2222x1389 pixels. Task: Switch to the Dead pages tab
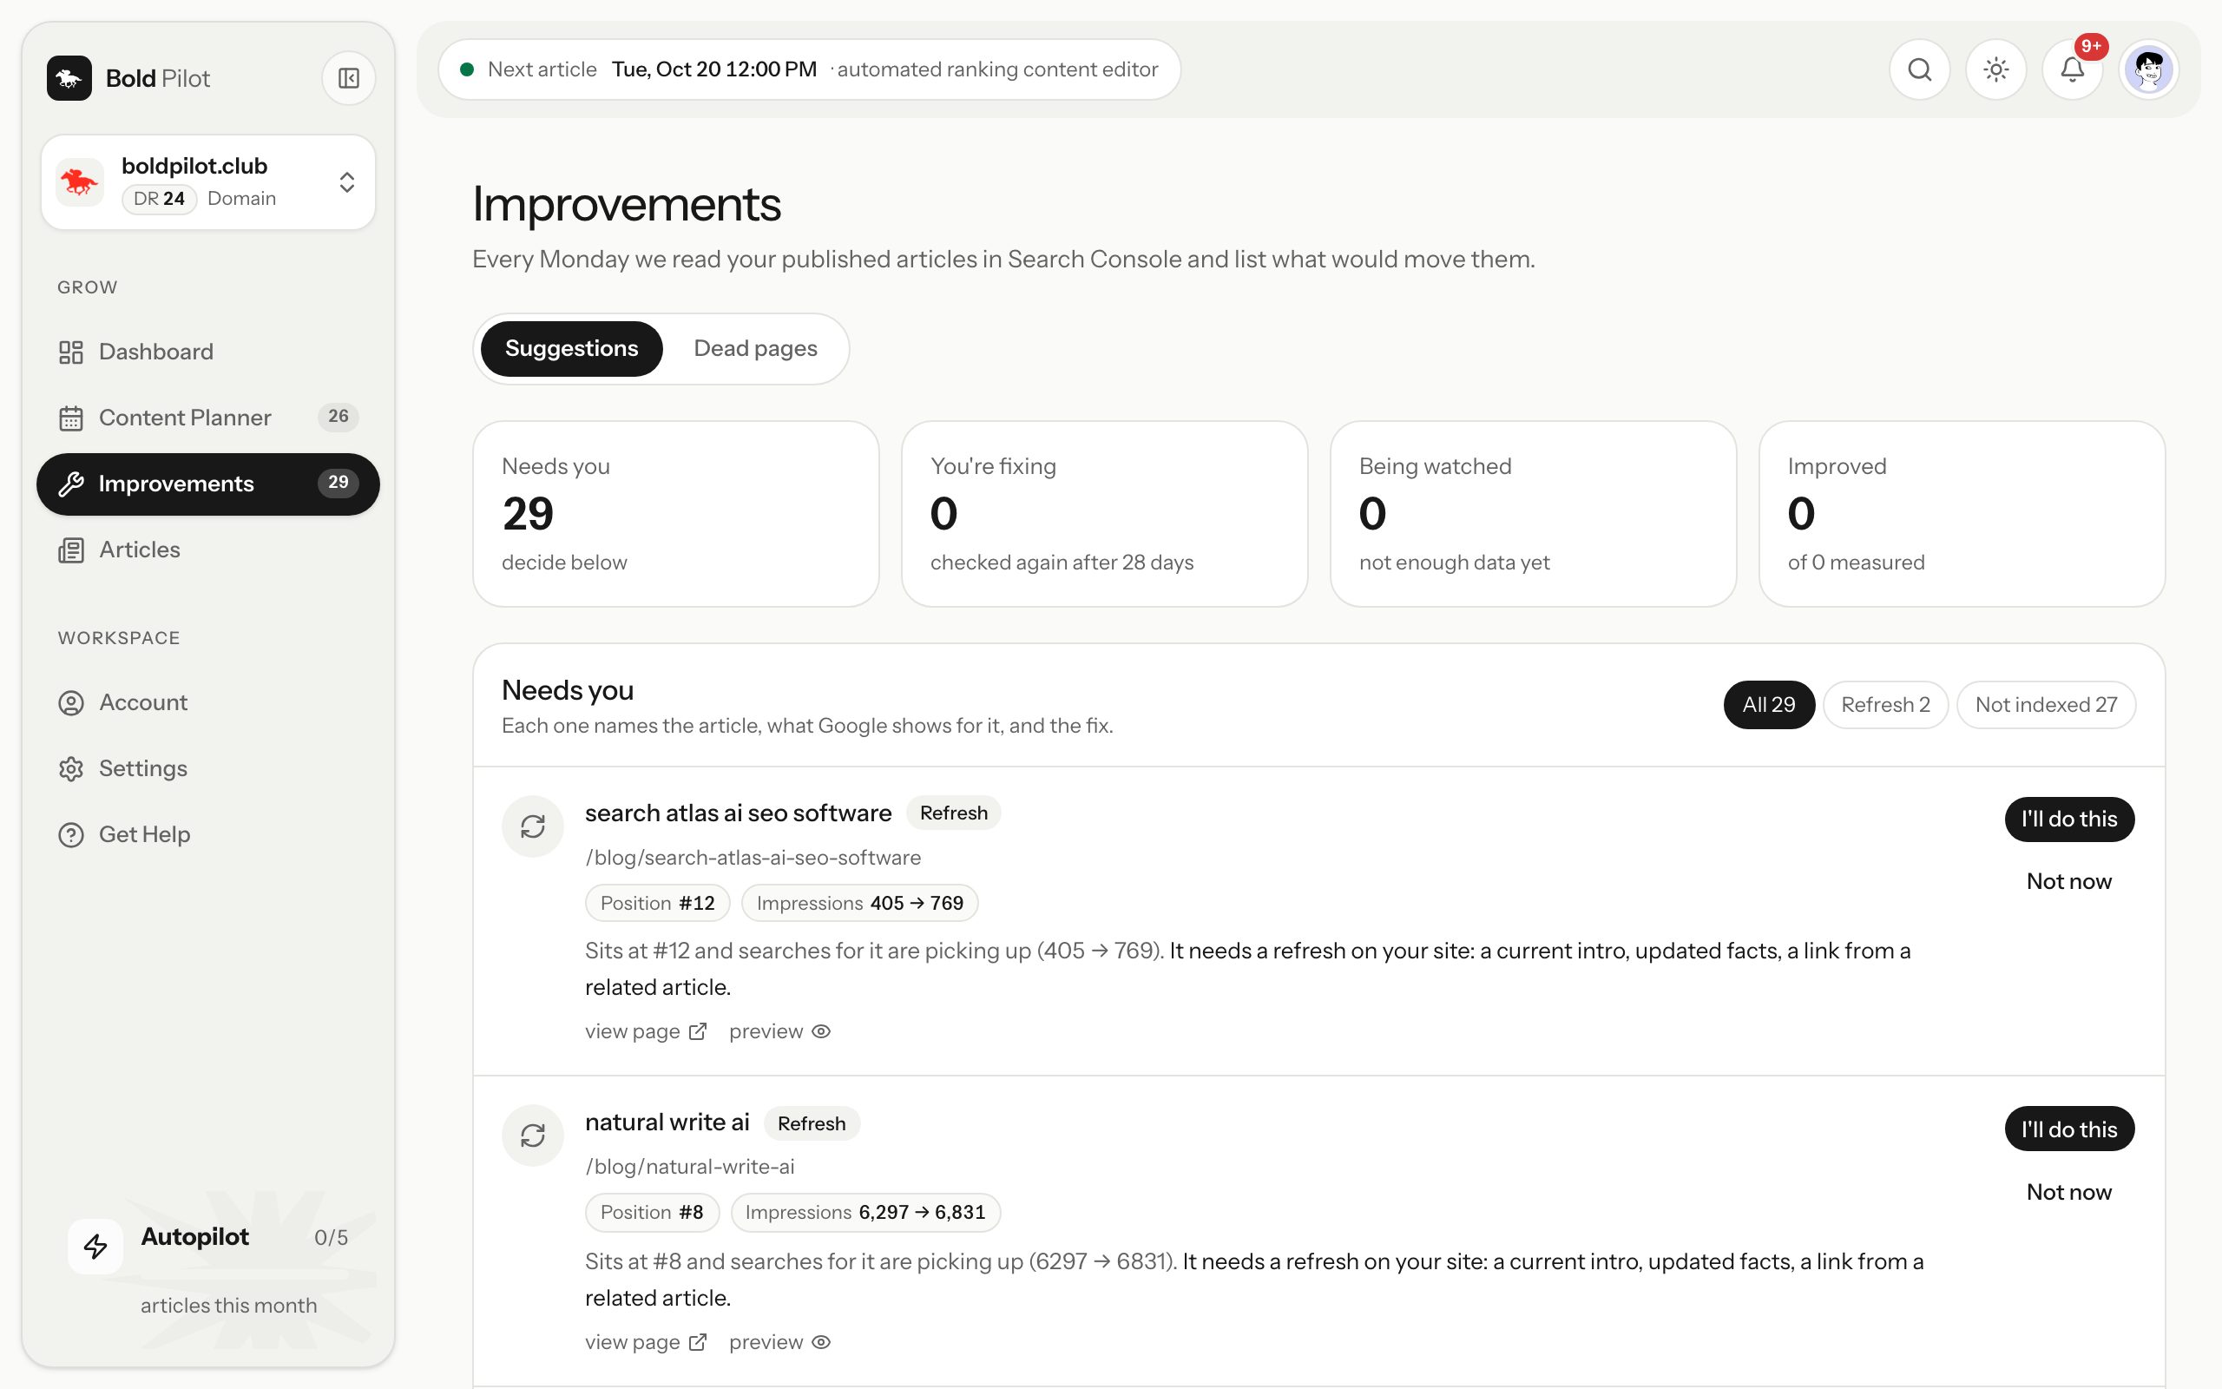(x=755, y=349)
